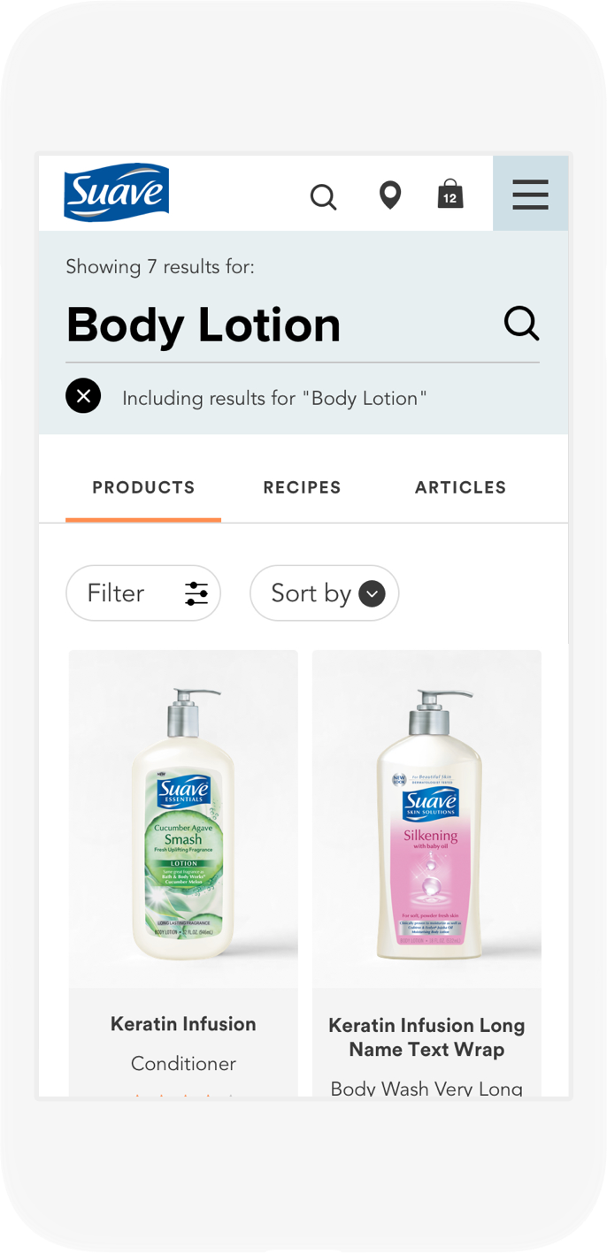Click the Sort by label

click(x=311, y=593)
